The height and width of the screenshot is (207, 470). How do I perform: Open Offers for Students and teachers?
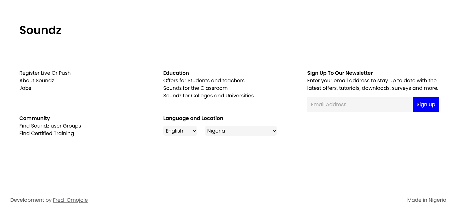tap(204, 80)
